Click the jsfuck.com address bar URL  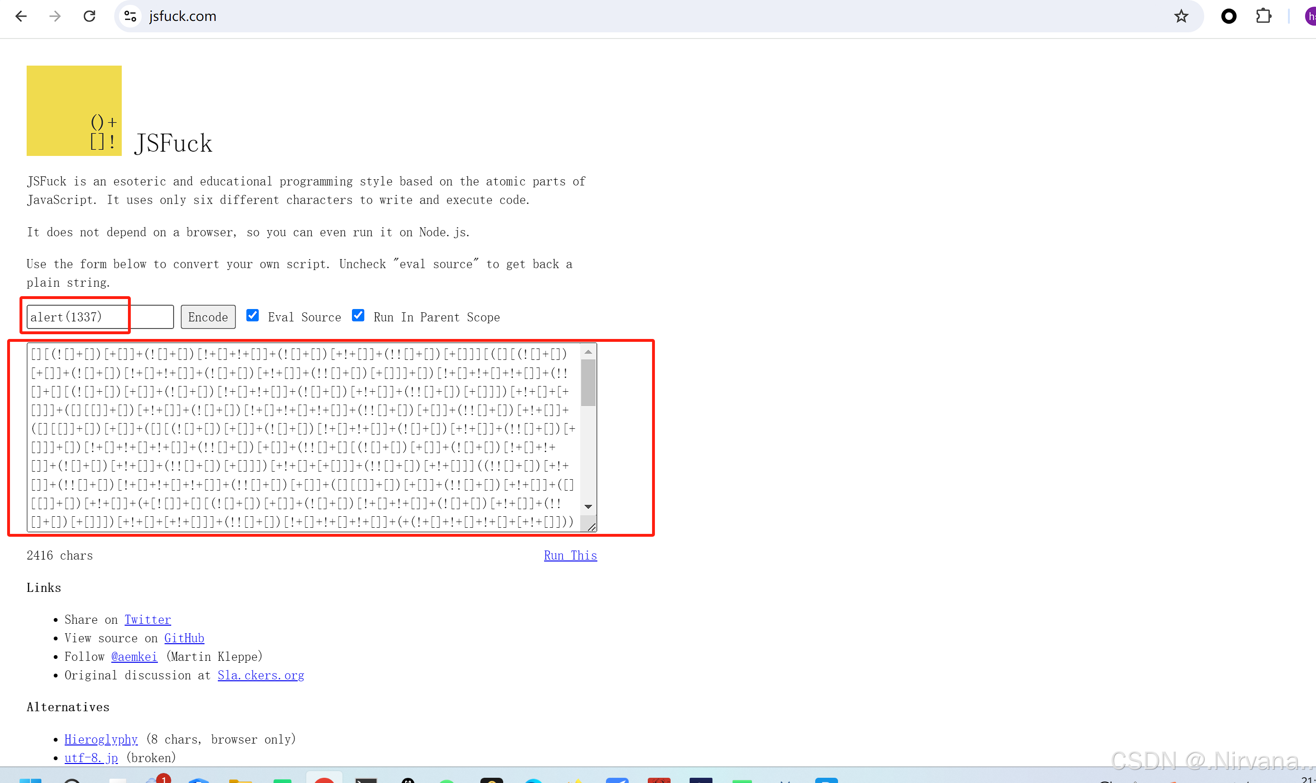coord(183,16)
